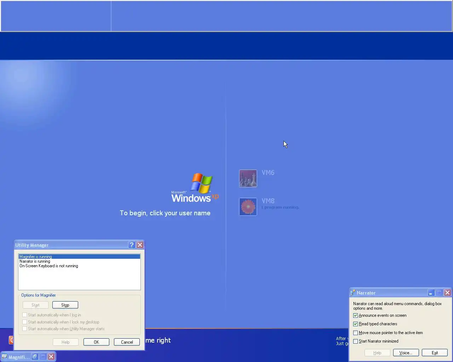The height and width of the screenshot is (362, 453).
Task: Click the Narrator title bar icon
Action: pos(352,293)
